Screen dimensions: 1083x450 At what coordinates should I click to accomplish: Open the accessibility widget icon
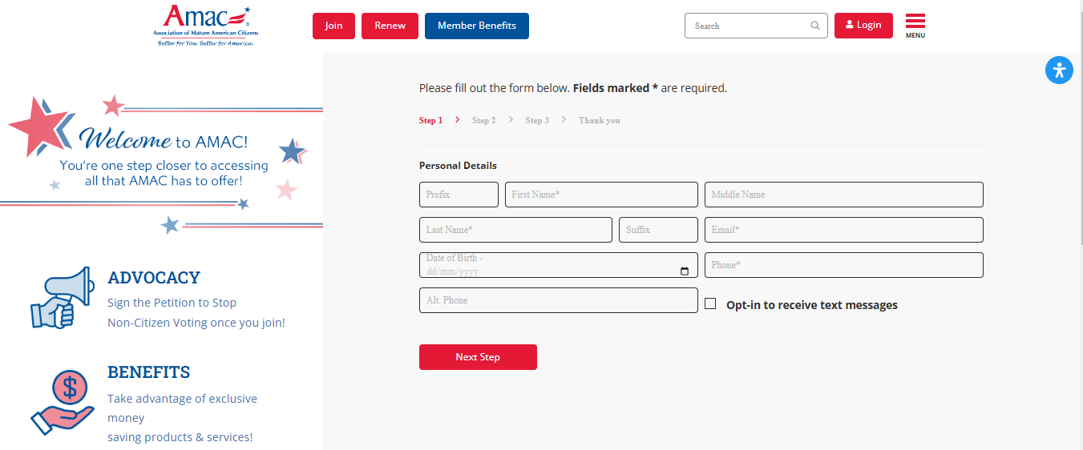[x=1059, y=70]
